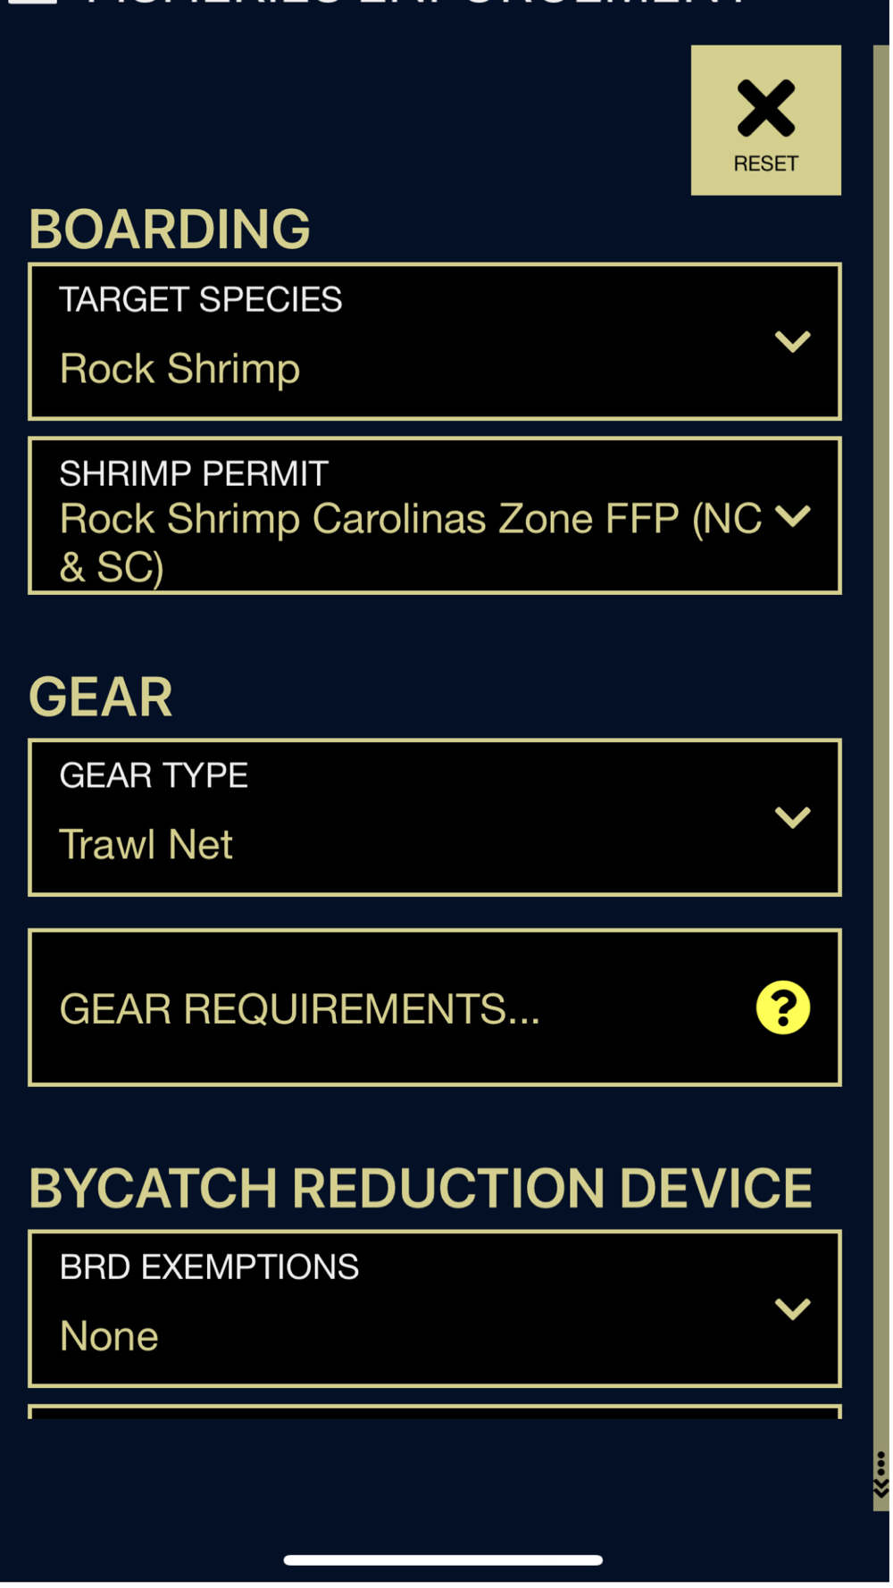
Task: Select the BOARDING section heading
Action: click(x=170, y=230)
